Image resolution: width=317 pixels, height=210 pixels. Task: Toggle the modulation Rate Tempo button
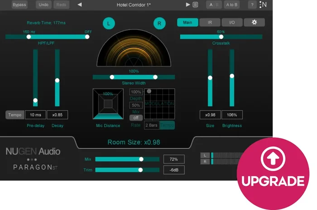[x=167, y=125]
